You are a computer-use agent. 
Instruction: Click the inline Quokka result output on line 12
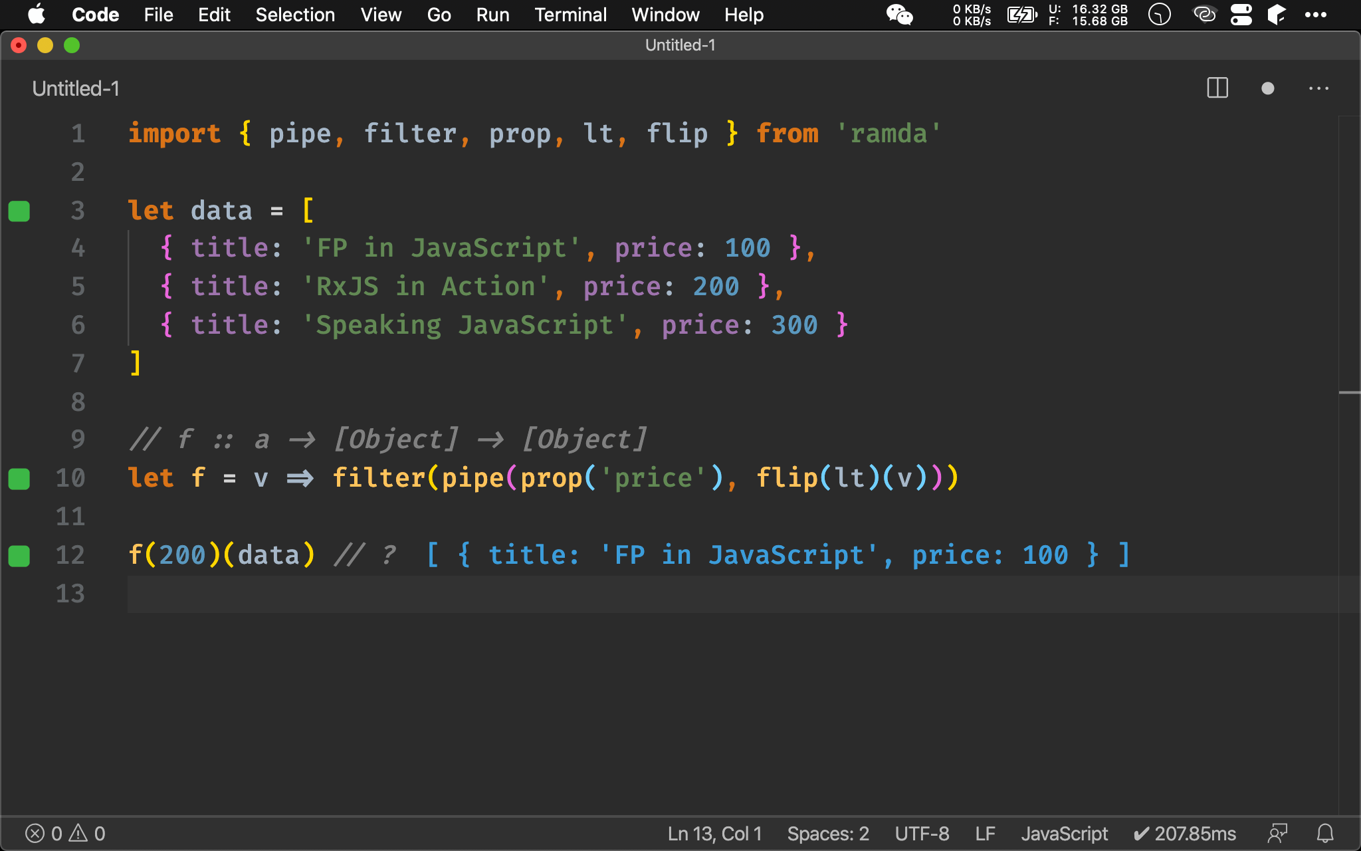pos(778,555)
